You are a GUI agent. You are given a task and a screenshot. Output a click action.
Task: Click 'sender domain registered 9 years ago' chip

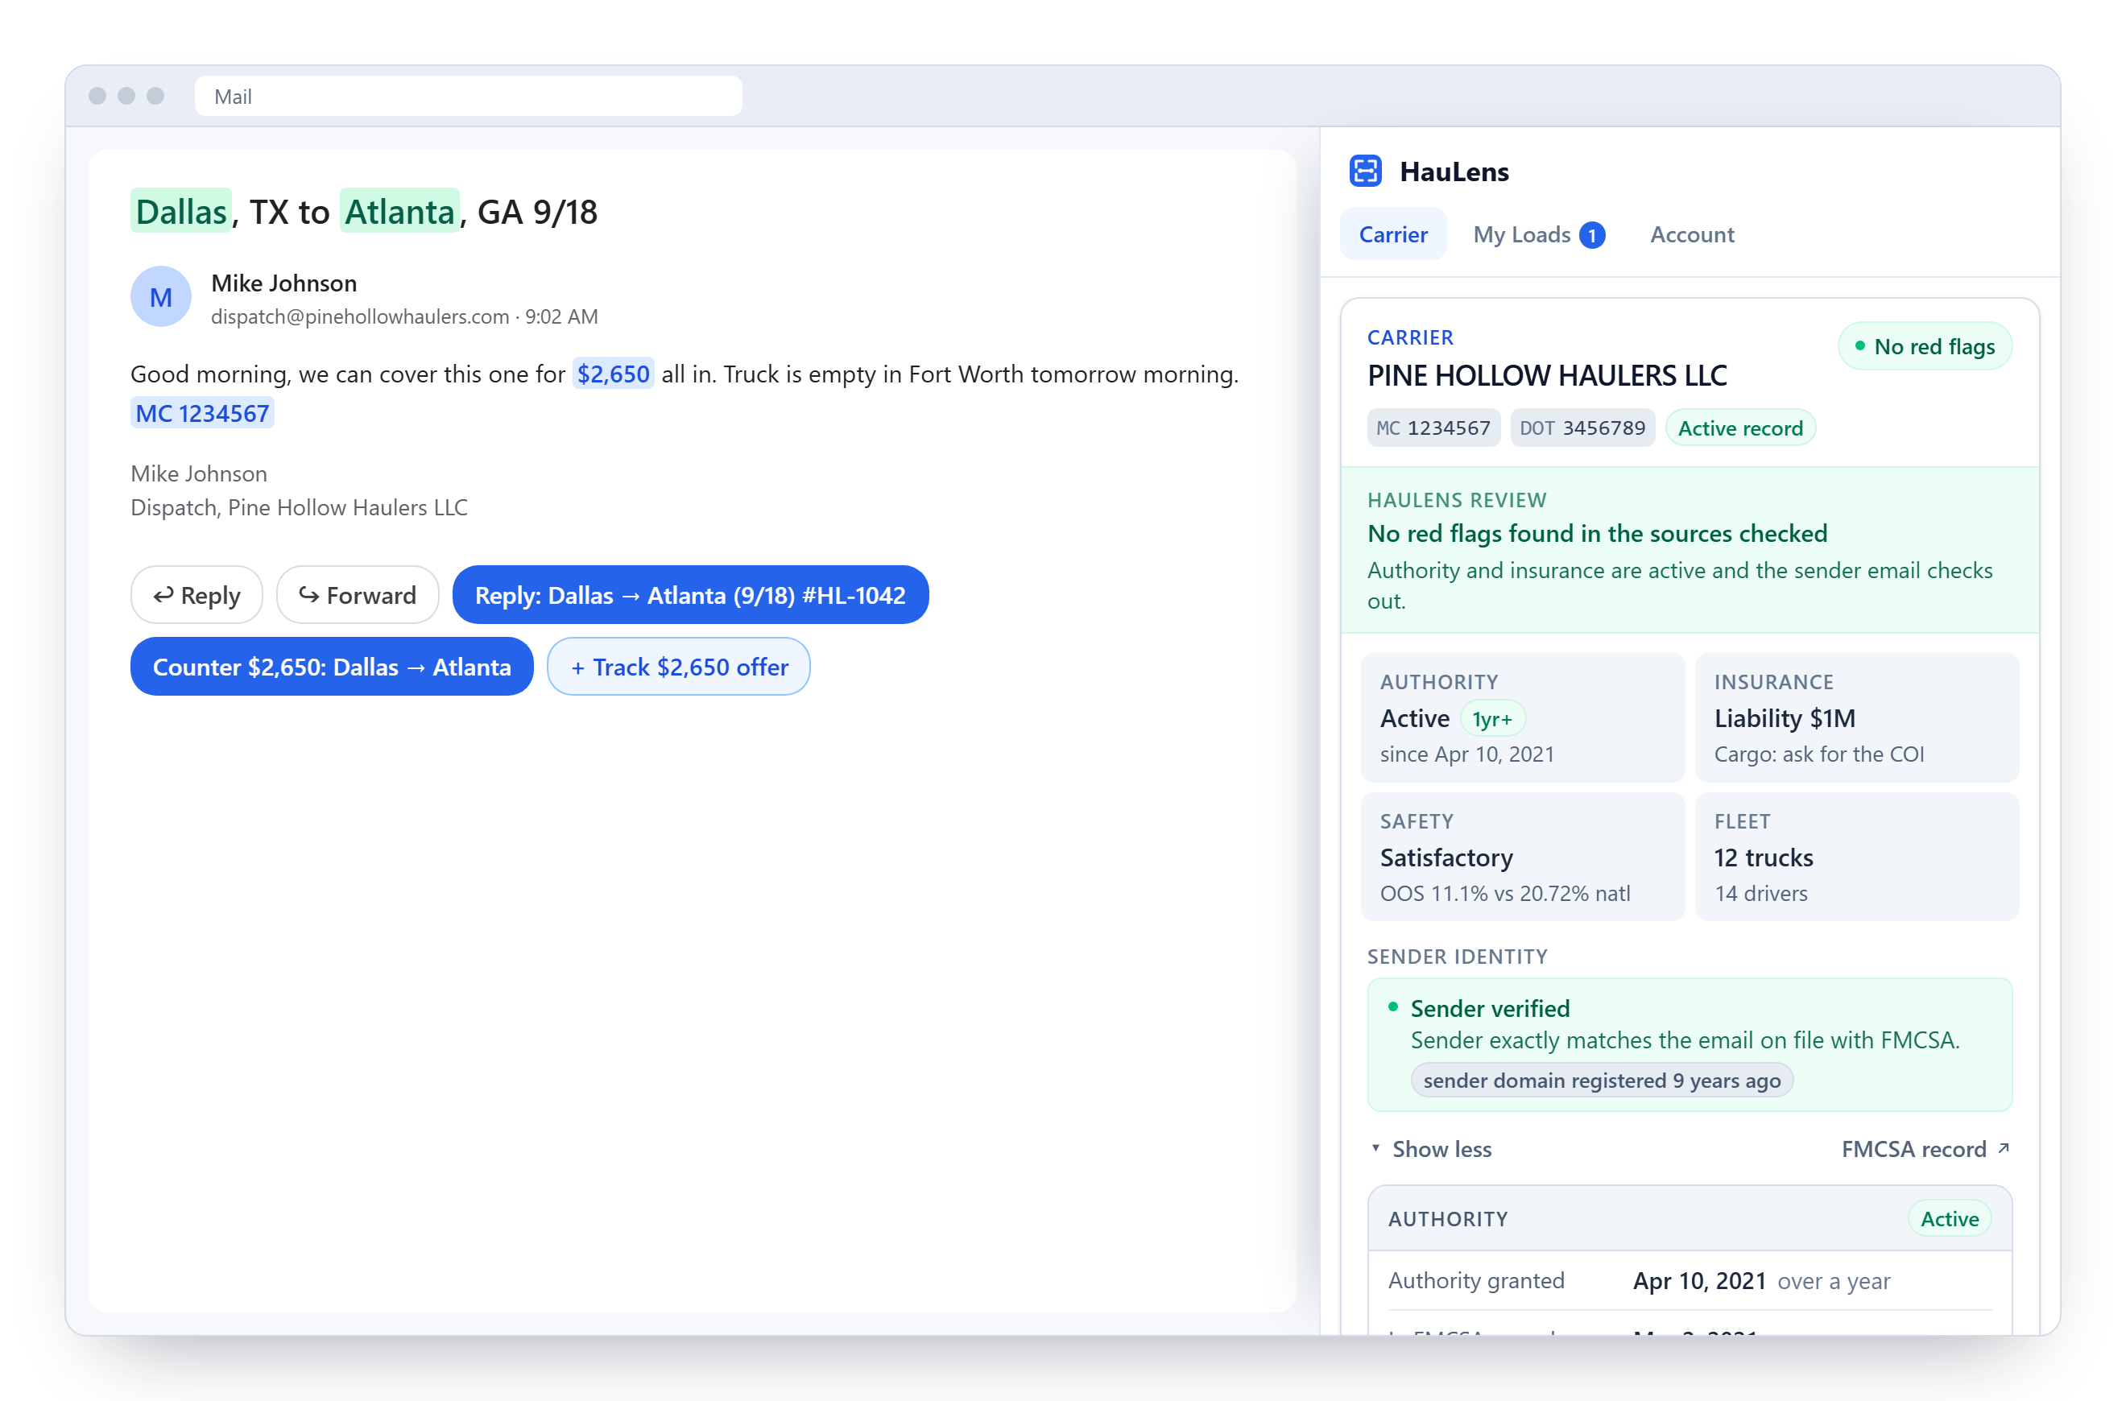(x=1602, y=1081)
